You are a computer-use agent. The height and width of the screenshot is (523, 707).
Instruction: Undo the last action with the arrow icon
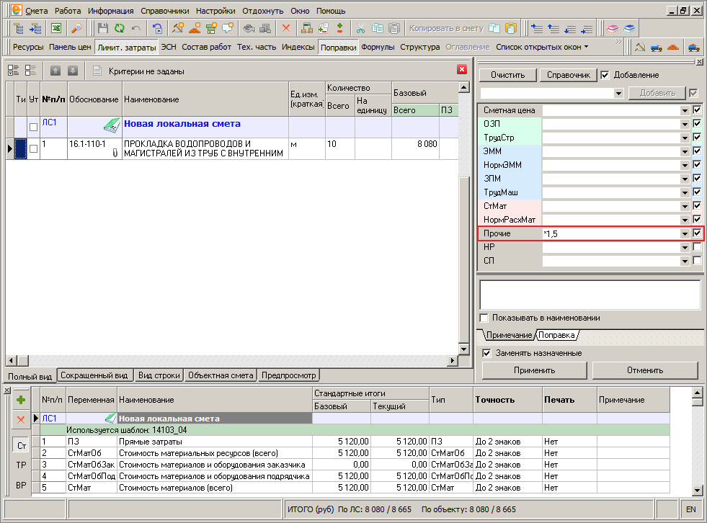[135, 28]
